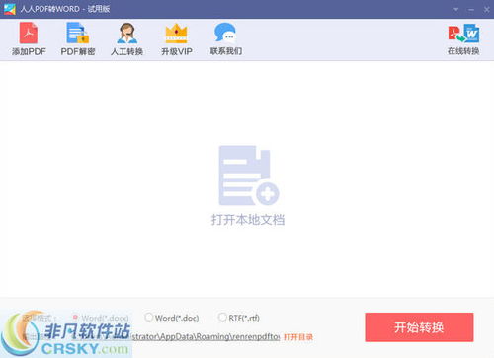
Task: Click the 打开本地文档 document icon
Action: point(249,176)
